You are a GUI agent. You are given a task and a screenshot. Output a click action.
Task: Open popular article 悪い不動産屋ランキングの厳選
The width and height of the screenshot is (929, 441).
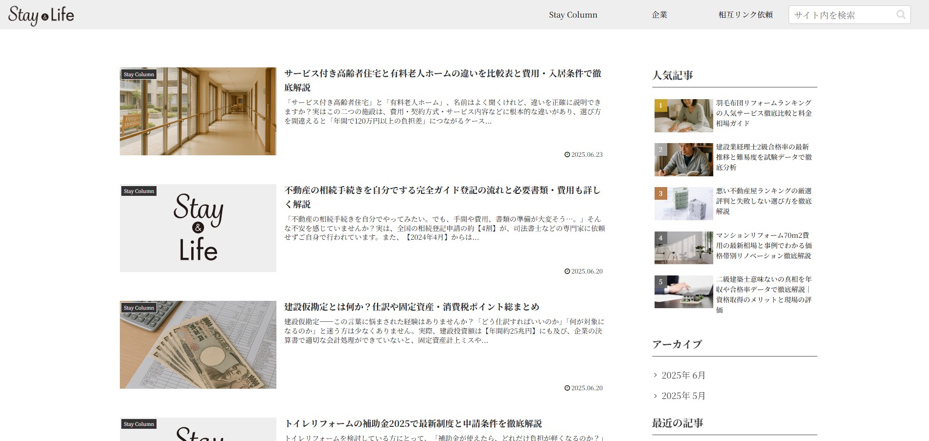pos(764,201)
